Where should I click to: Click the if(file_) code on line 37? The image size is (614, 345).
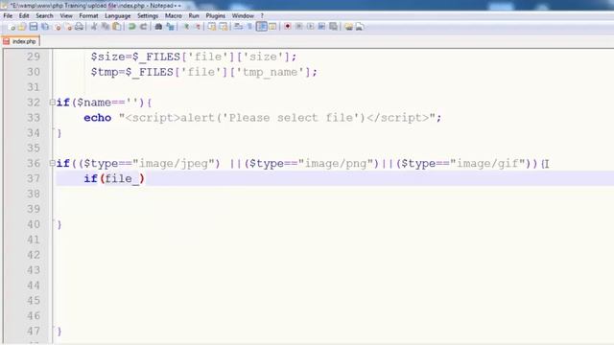pyautogui.click(x=114, y=178)
